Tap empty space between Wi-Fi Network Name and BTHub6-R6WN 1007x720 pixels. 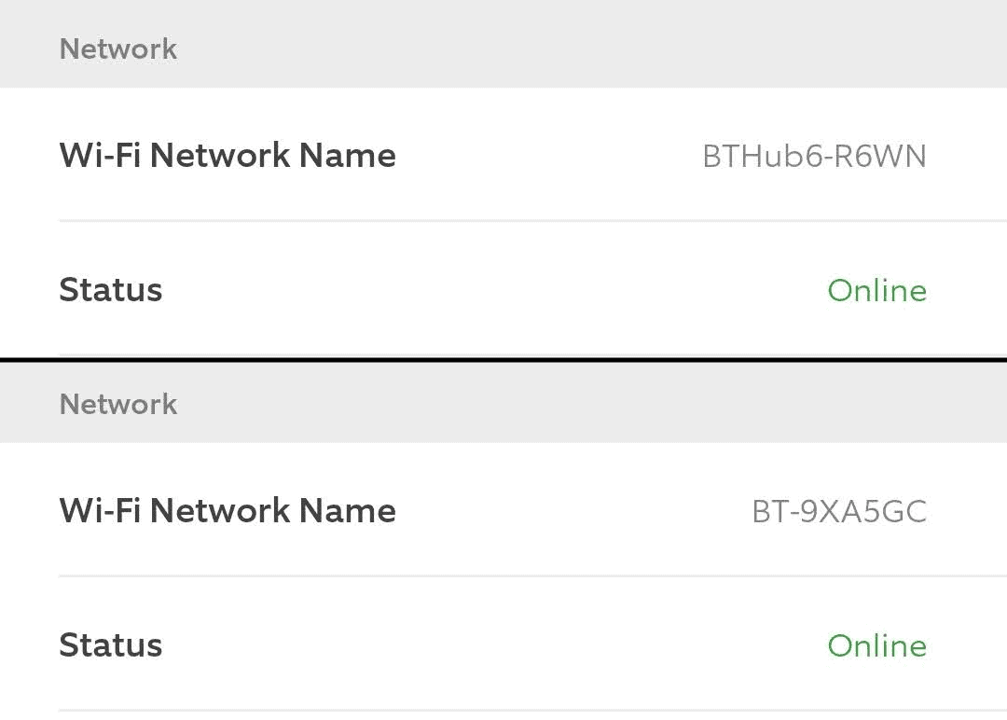tap(549, 156)
